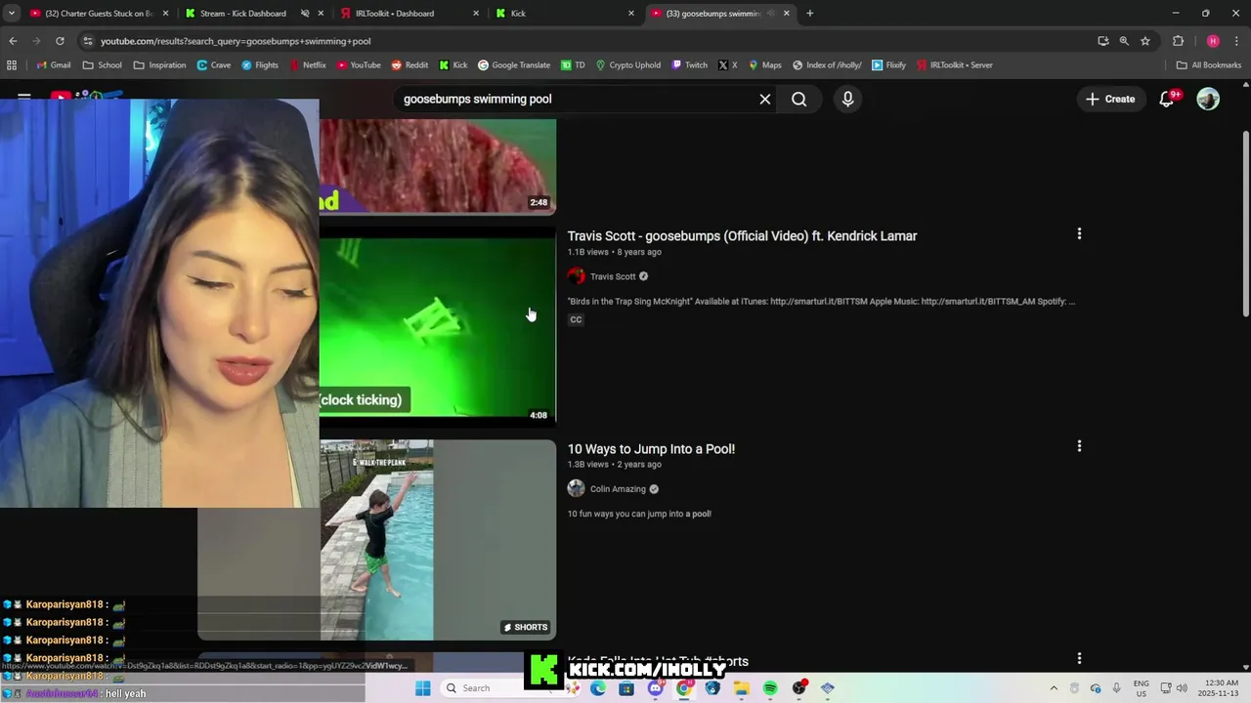Open the YouTube account avatar menu
The height and width of the screenshot is (703, 1251).
(1208, 99)
